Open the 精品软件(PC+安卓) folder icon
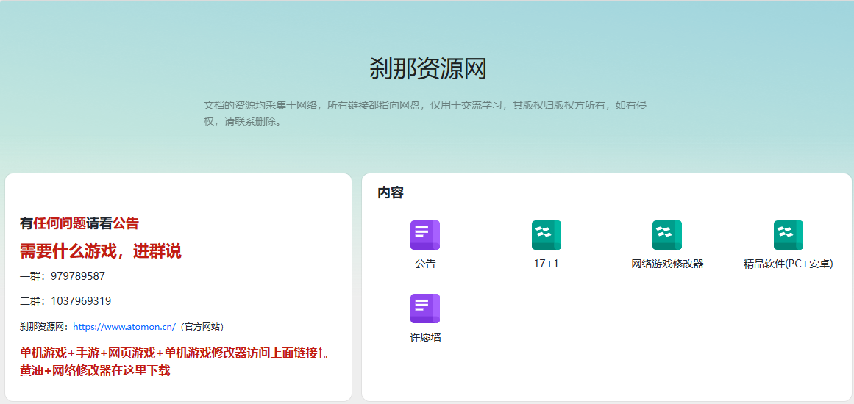This screenshot has height=404, width=854. tap(788, 235)
